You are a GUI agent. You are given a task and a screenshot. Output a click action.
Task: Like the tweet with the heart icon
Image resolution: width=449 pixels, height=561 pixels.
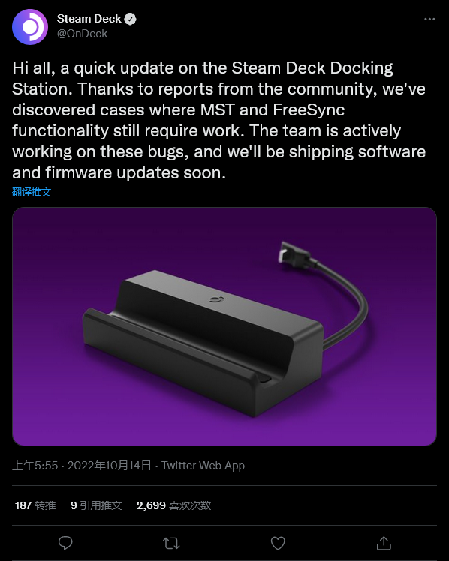[278, 544]
